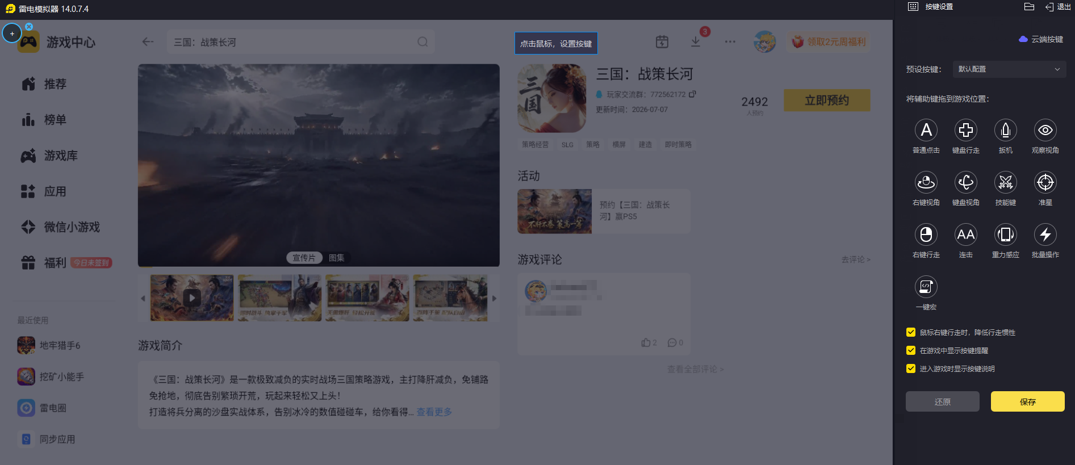
Task: Select the 观察视角 eye view icon
Action: click(1045, 130)
